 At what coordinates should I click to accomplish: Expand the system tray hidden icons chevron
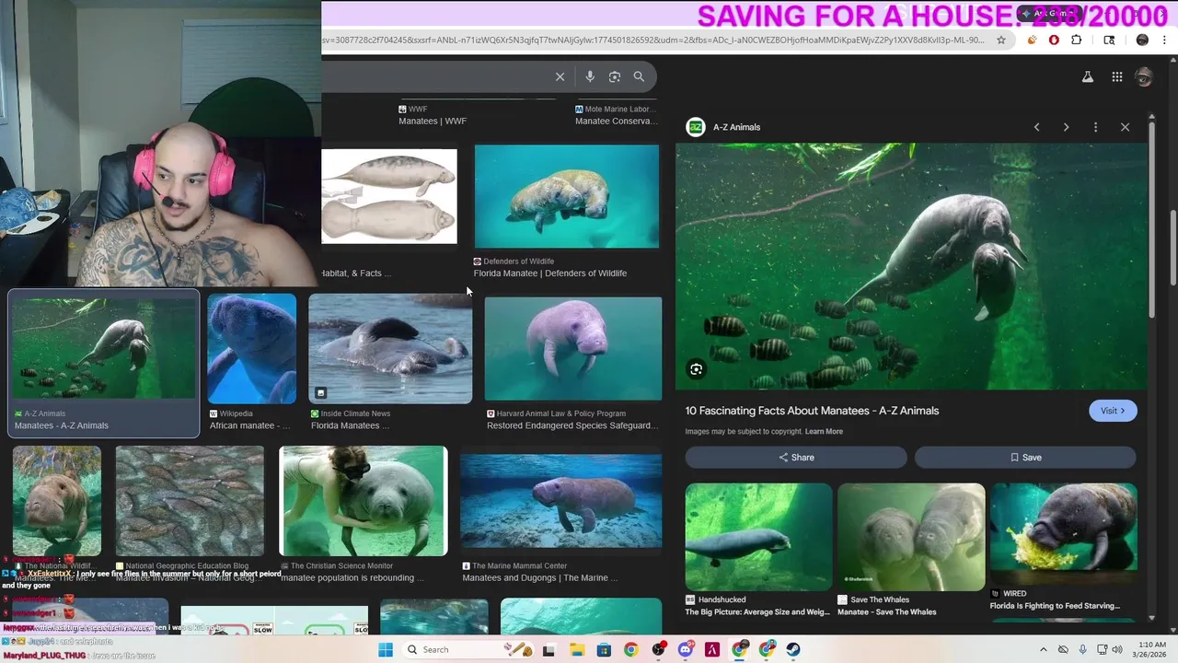tap(1043, 649)
